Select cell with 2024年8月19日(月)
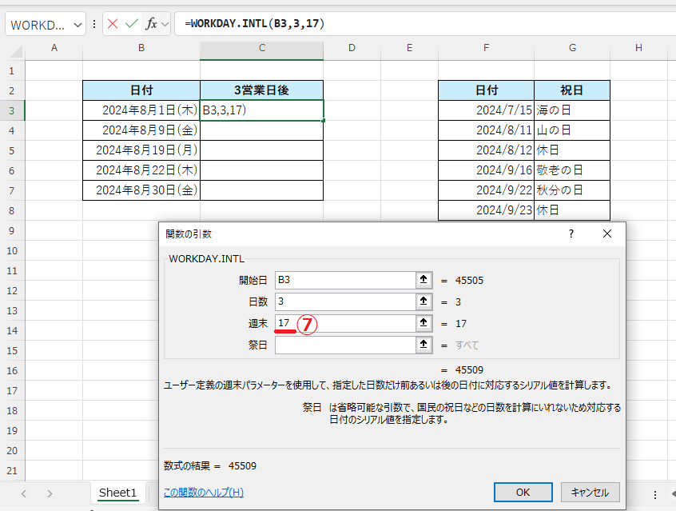The image size is (676, 511). 141,150
